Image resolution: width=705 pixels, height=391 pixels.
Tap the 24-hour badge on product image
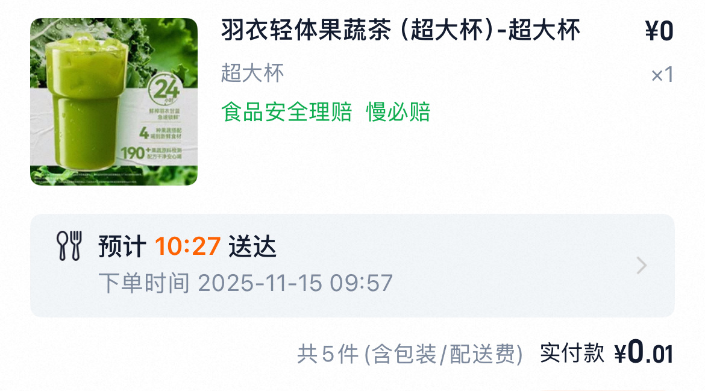(166, 90)
